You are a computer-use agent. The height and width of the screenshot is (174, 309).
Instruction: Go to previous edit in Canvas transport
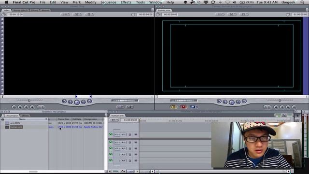click(x=219, y=101)
